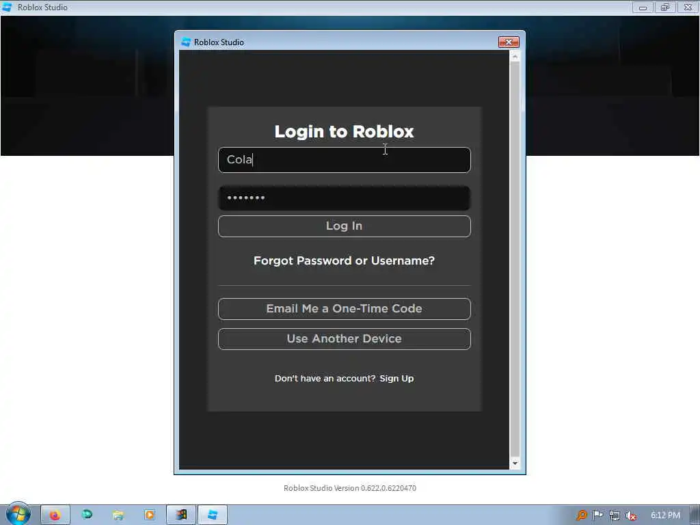Focus the password input field
The image size is (700, 525).
coord(345,198)
